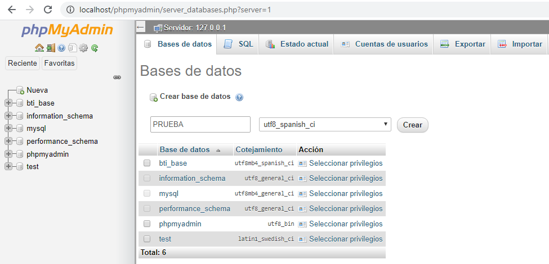The image size is (549, 264).
Task: Open the SQL tab
Action: [x=238, y=44]
